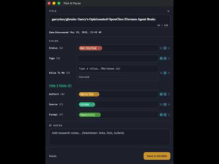The width and height of the screenshot is (219, 164).
Task: Click middle highlighted icon beside Format field
Action: click(165, 115)
